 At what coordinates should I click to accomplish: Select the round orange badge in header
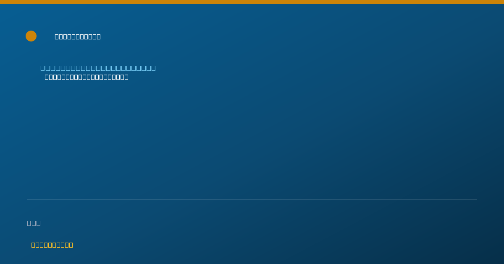(31, 36)
